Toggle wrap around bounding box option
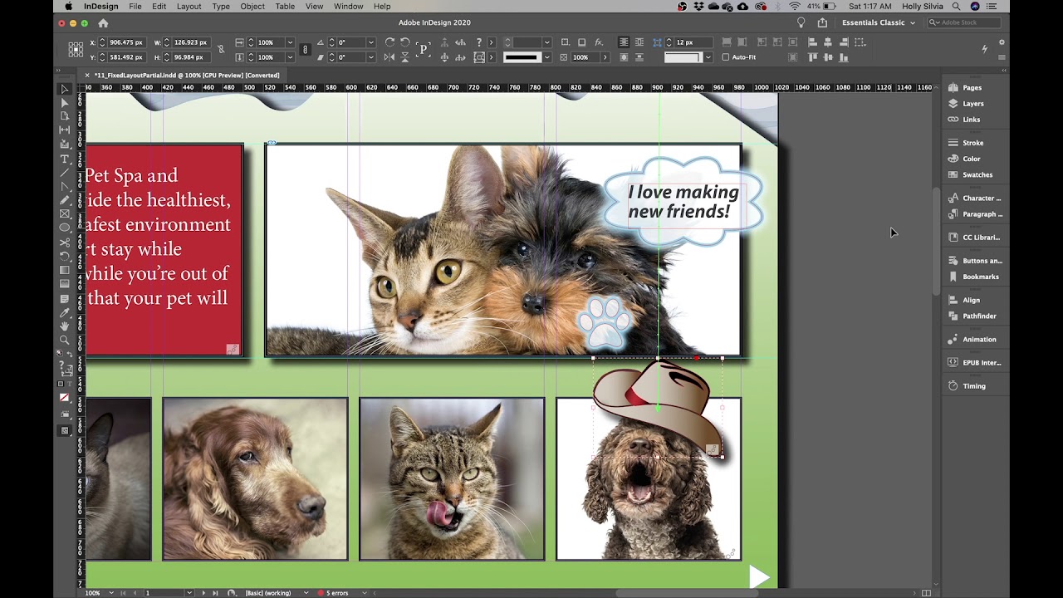The width and height of the screenshot is (1063, 598). point(639,42)
